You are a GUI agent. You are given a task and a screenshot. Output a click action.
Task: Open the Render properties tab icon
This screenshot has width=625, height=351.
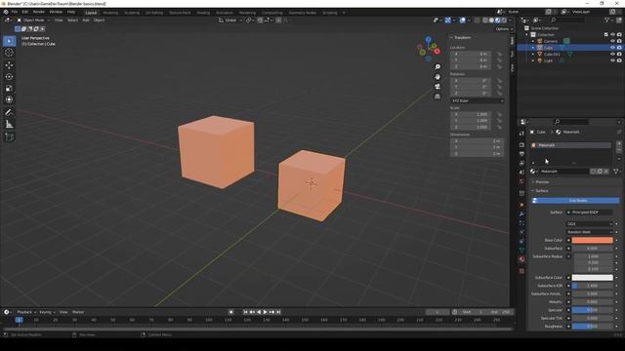tap(521, 145)
